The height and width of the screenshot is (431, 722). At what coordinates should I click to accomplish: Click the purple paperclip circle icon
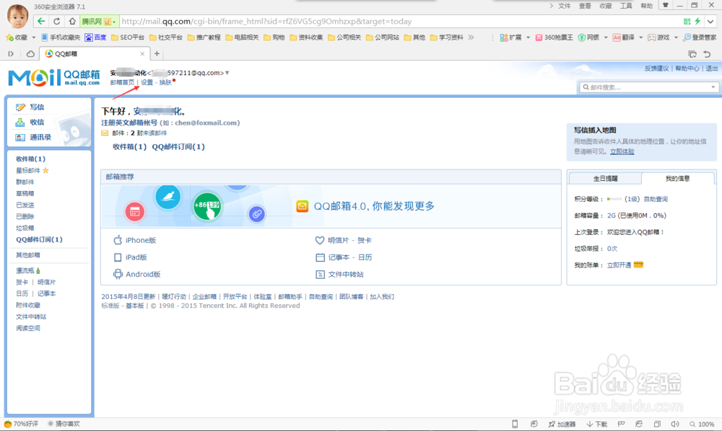point(257,213)
